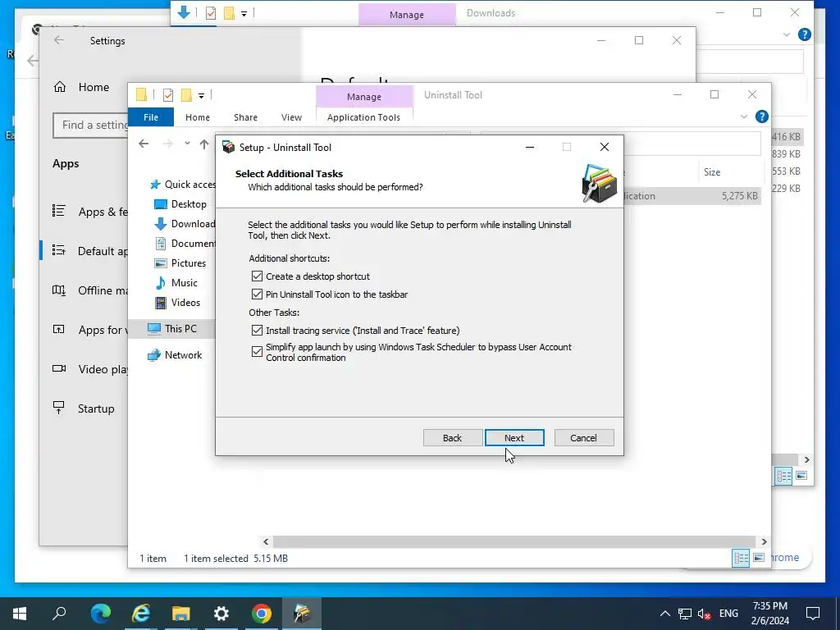
Task: Click the Uninstall Tool setup title icon
Action: pyautogui.click(x=229, y=148)
